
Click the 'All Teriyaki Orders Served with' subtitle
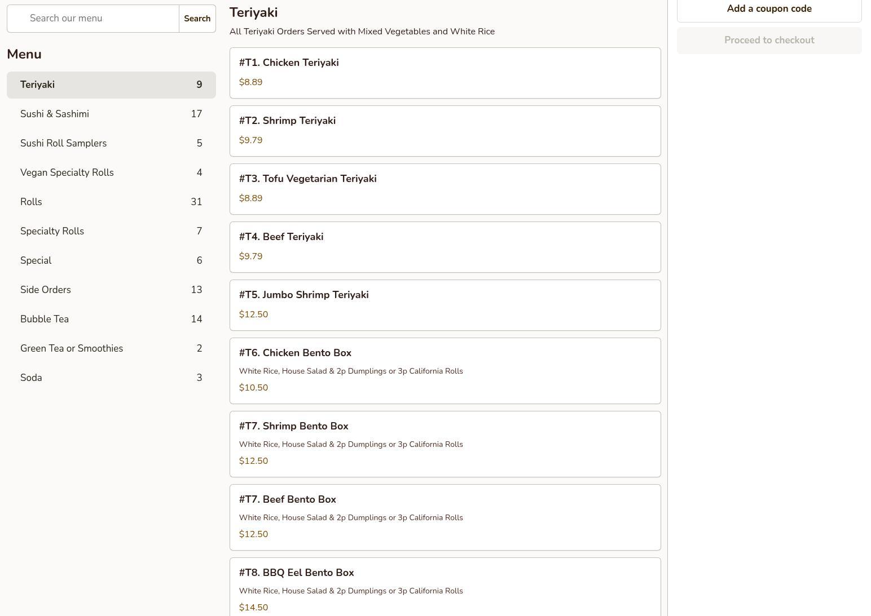(x=362, y=32)
